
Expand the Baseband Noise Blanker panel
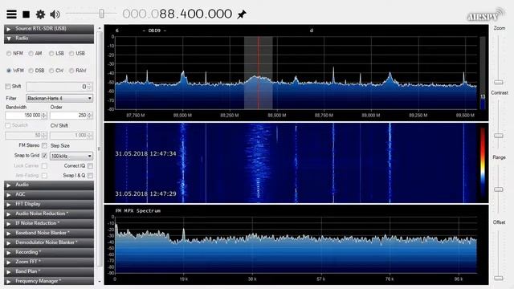[49, 233]
